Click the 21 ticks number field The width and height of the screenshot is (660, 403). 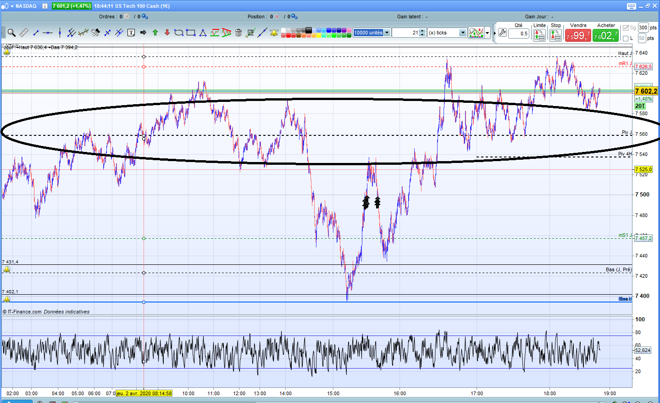(x=406, y=33)
